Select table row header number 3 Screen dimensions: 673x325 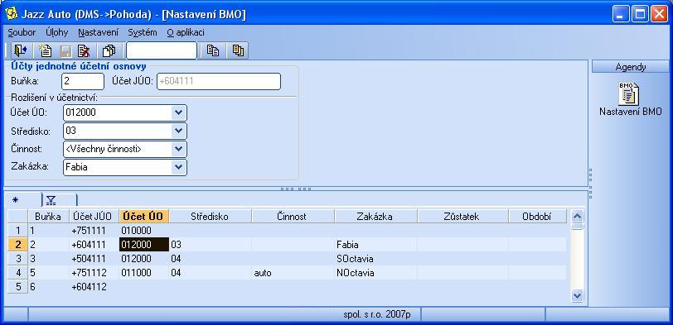[x=17, y=259]
